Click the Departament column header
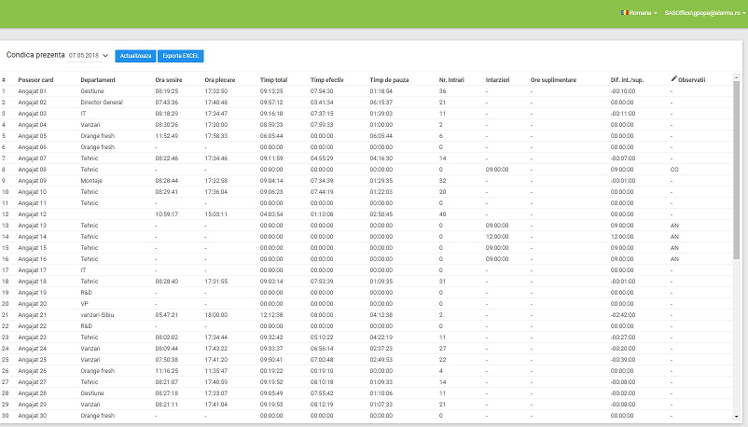748x427 pixels. [x=98, y=80]
